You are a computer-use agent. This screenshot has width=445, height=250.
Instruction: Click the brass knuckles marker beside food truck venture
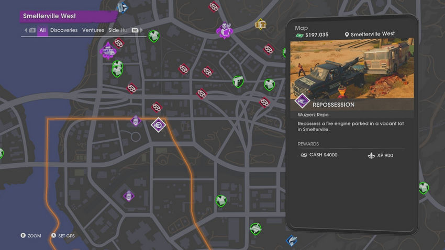click(x=119, y=43)
